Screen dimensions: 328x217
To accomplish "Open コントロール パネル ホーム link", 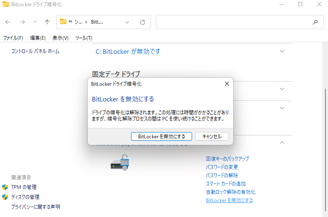I will (x=35, y=51).
